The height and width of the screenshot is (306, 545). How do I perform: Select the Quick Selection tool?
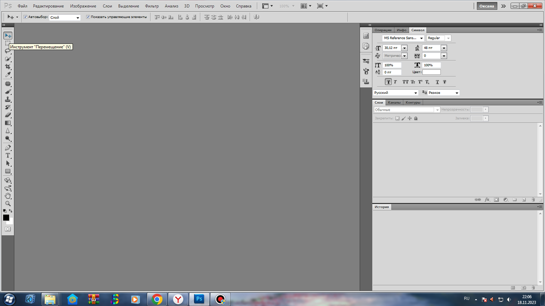[x=8, y=59]
